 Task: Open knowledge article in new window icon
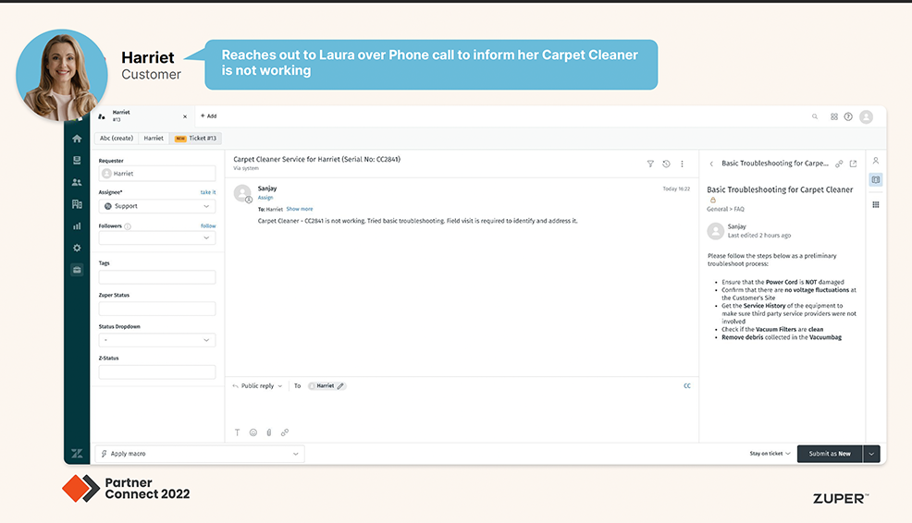[853, 164]
